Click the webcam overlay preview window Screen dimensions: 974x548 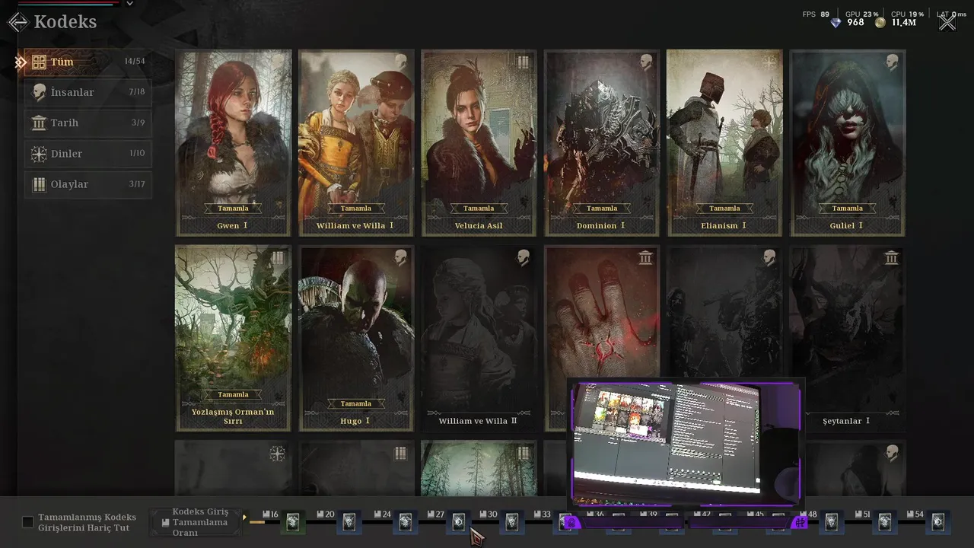685,443
